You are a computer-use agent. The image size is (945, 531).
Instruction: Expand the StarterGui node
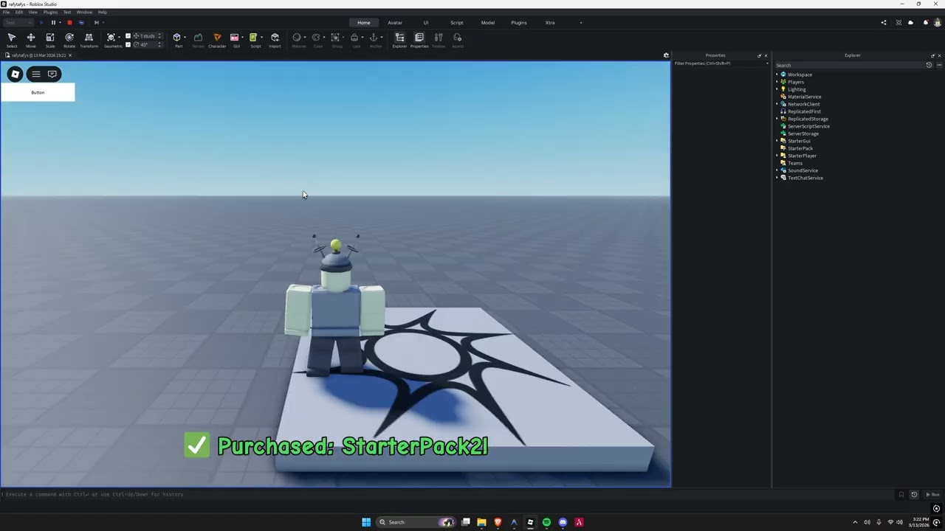click(777, 141)
